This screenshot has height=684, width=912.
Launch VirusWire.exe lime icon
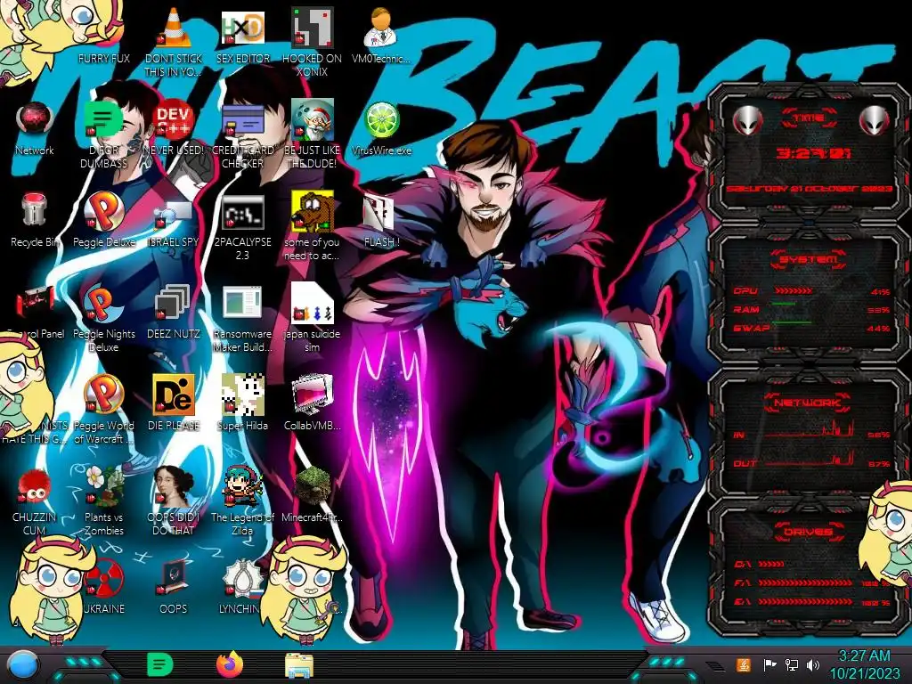pos(381,120)
